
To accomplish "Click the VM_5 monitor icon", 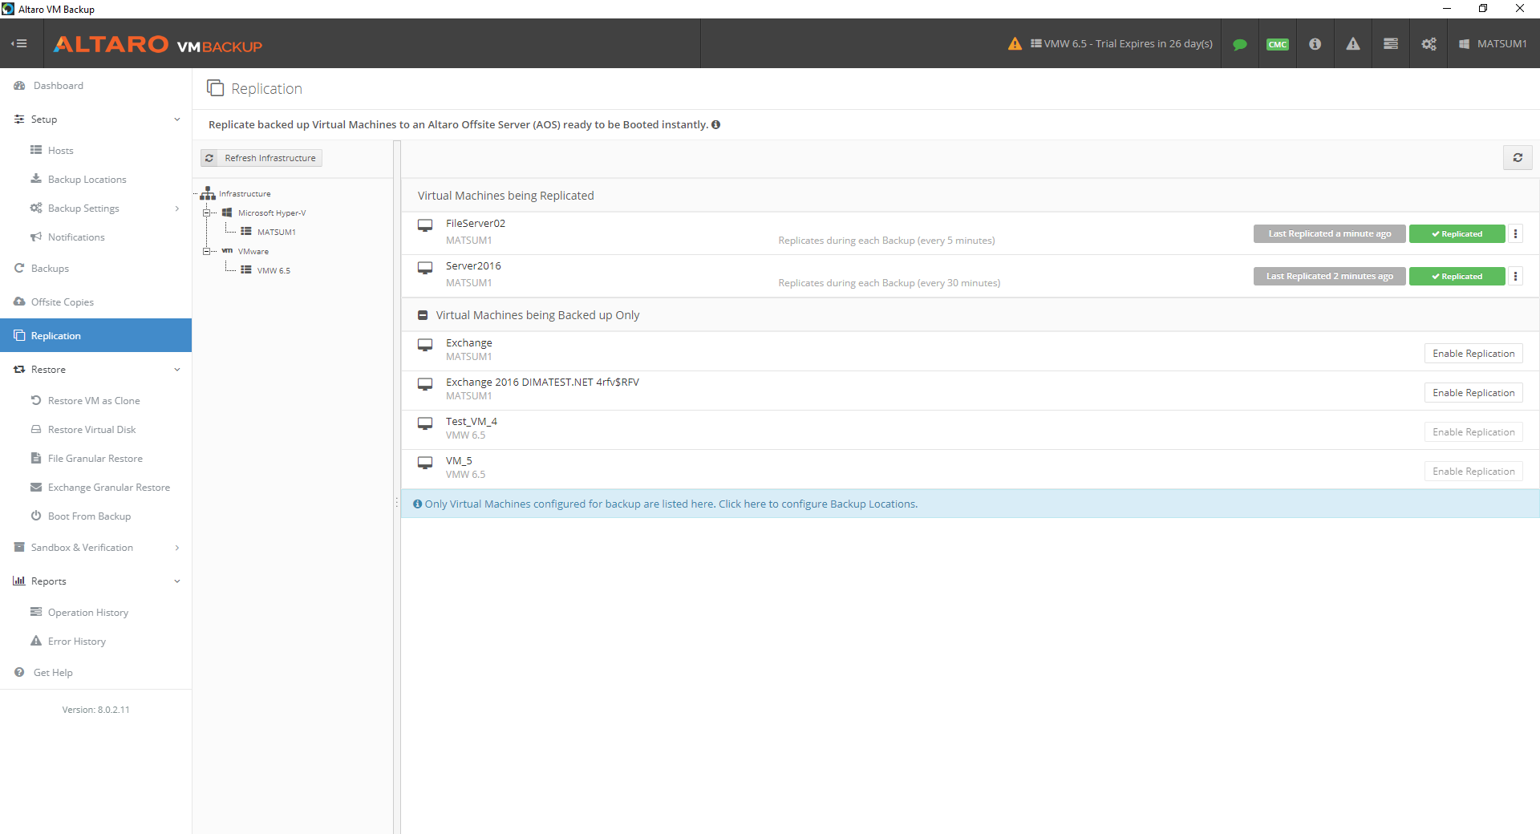I will [425, 464].
